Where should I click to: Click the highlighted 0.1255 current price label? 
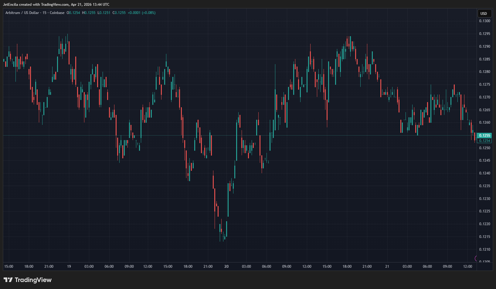point(484,136)
